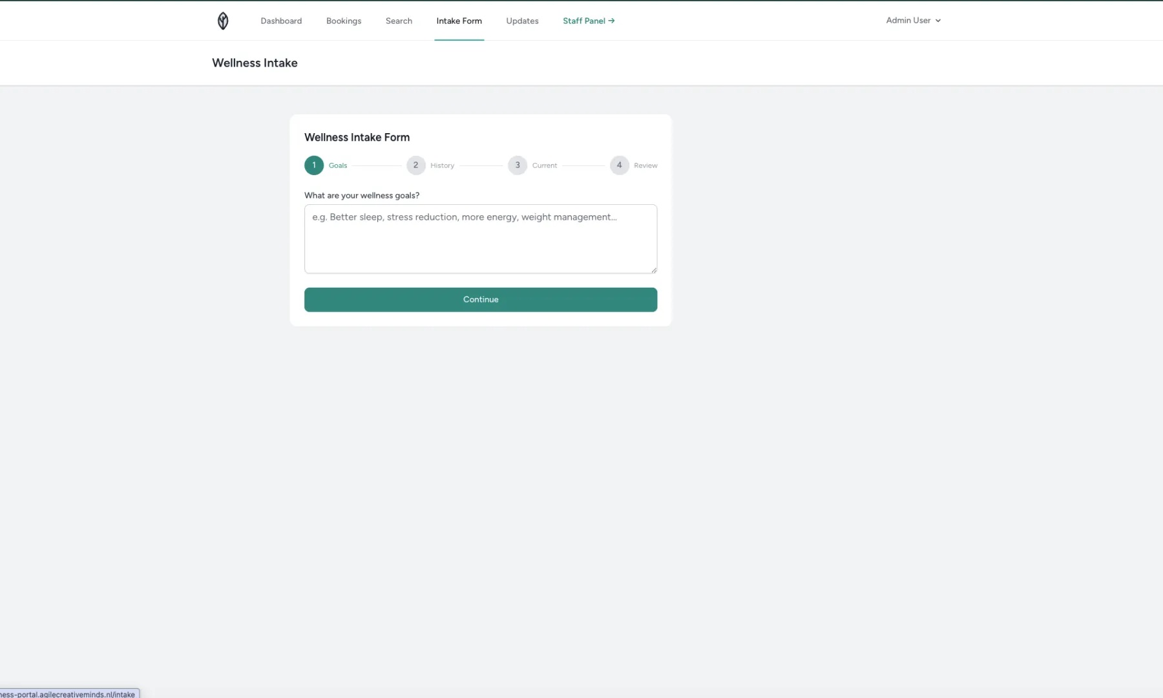This screenshot has height=698, width=1163.
Task: Click step 2 History circle
Action: [x=415, y=165]
